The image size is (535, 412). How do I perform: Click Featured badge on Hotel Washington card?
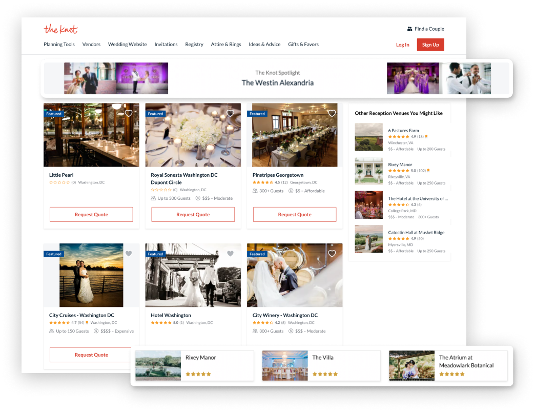coord(155,254)
